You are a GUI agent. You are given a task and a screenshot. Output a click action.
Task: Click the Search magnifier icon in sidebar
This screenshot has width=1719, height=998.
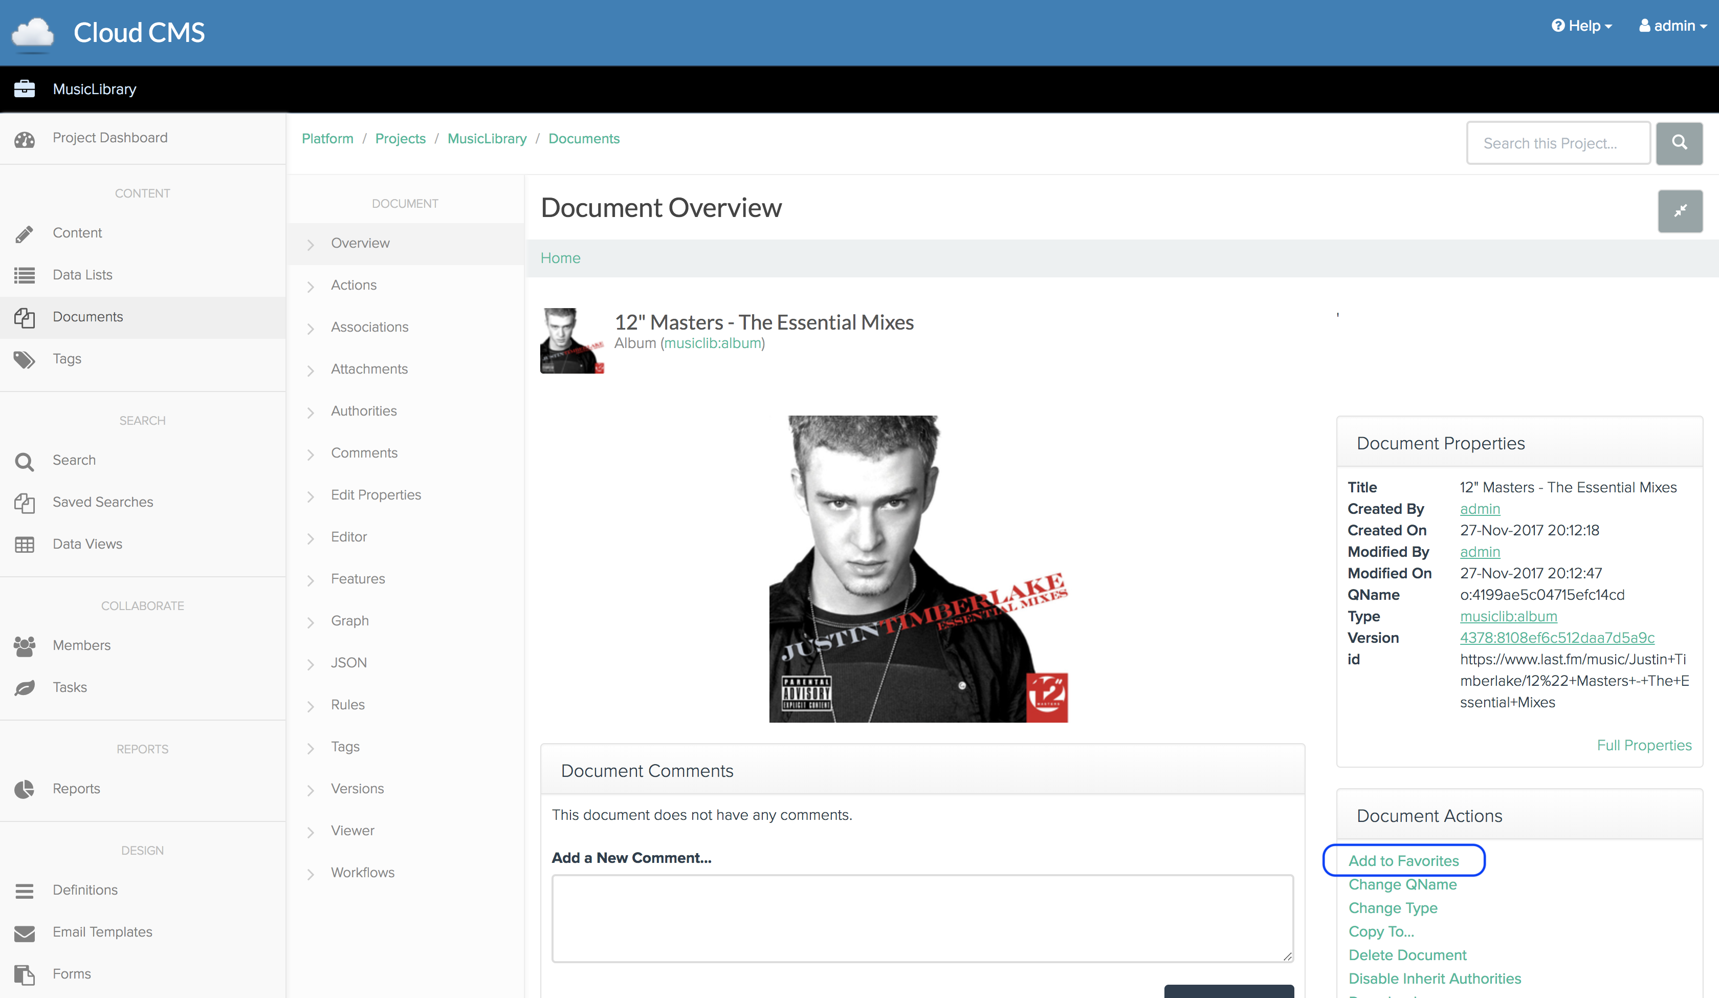(x=25, y=462)
